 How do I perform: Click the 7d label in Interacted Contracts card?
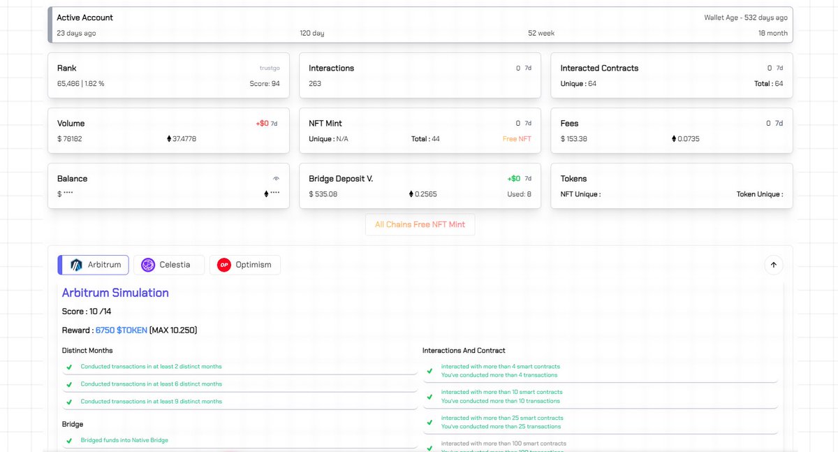coord(779,68)
